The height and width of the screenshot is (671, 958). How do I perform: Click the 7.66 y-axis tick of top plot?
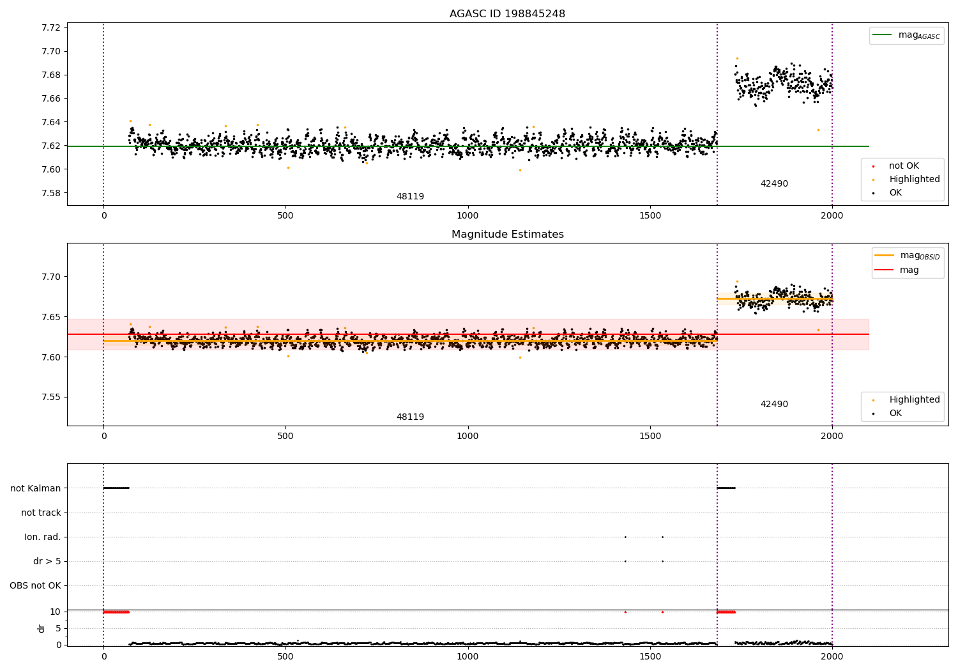[x=51, y=98]
